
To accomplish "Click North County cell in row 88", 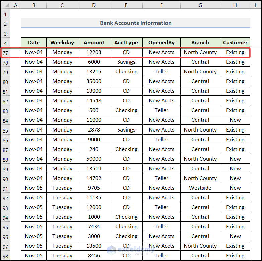I will point(200,159).
